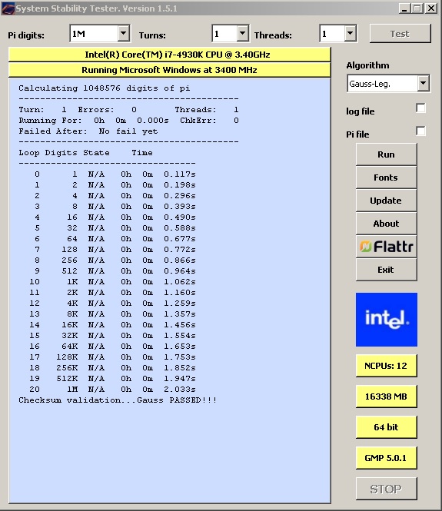The width and height of the screenshot is (442, 511).
Task: Enable the log file checkbox
Action: click(420, 108)
